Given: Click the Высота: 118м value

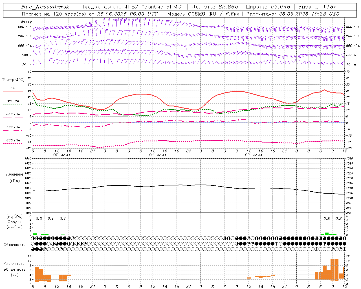Looking at the screenshot, I should click(x=317, y=7).
